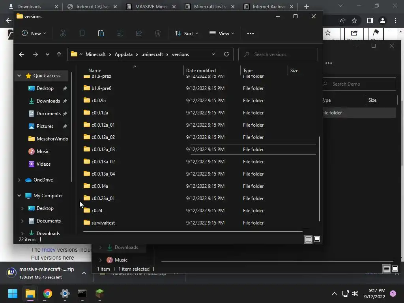Screen dimensions: 404x303
Task: Show hidden system tray icons
Action: (335, 294)
